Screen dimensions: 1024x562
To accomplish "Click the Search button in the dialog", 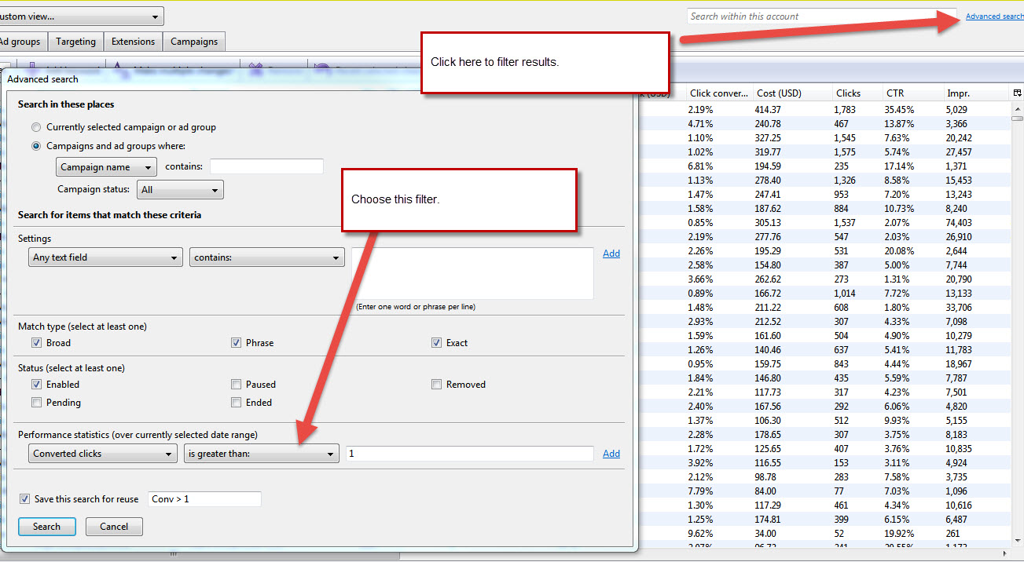I will 46,527.
